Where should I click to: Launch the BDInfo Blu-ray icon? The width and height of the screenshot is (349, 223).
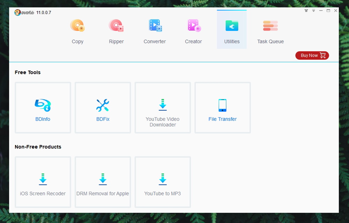click(43, 105)
